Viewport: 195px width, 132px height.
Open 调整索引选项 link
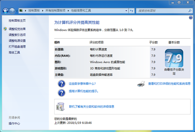(x=17, y=35)
